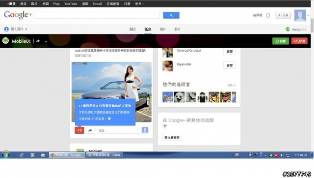Screen dimensions: 314x178
Task: Click the Android robot follower avatar
Action: pyautogui.click(x=203, y=97)
